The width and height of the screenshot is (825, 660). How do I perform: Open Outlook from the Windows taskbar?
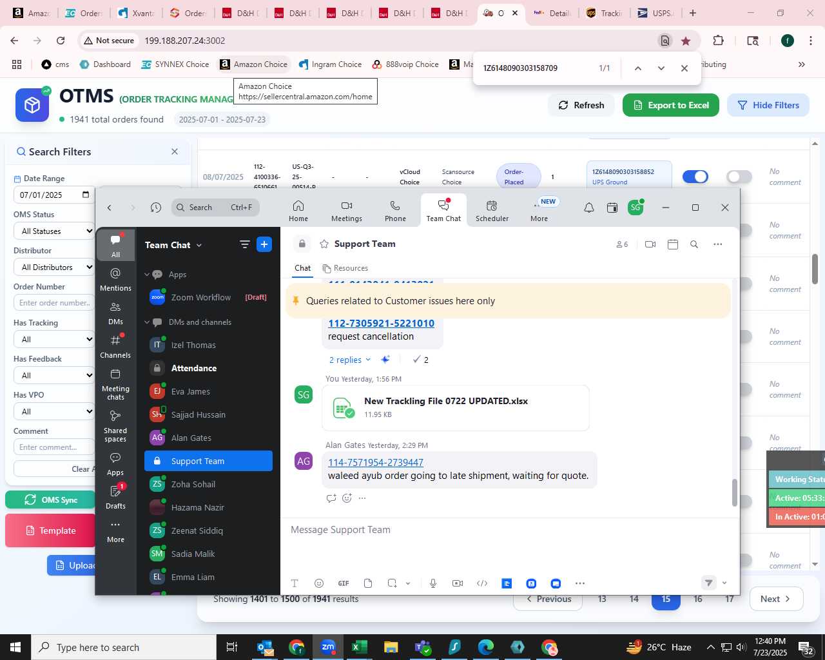point(265,647)
